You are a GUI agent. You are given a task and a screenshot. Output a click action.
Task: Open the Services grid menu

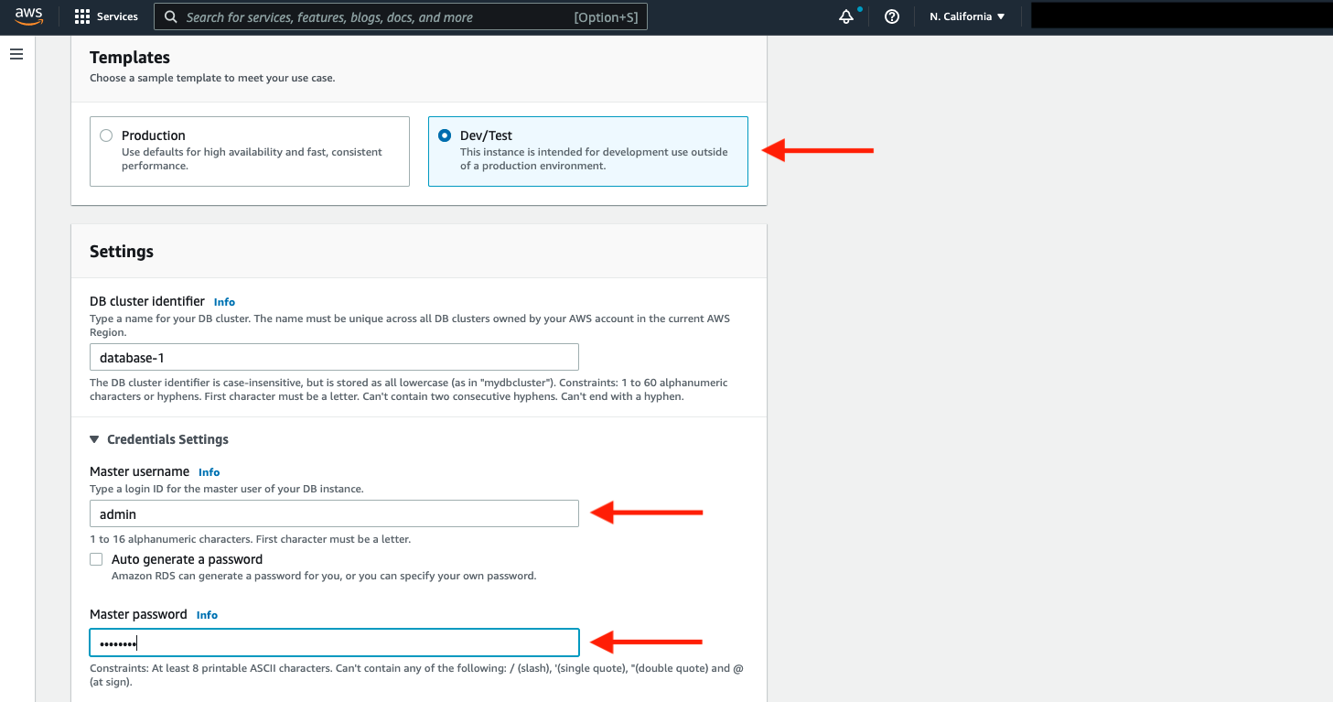click(x=82, y=16)
